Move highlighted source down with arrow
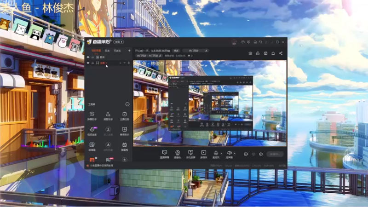This screenshot has height=207, width=368. tap(124, 63)
